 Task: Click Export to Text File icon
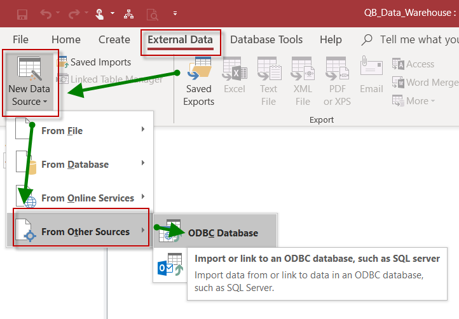(268, 81)
